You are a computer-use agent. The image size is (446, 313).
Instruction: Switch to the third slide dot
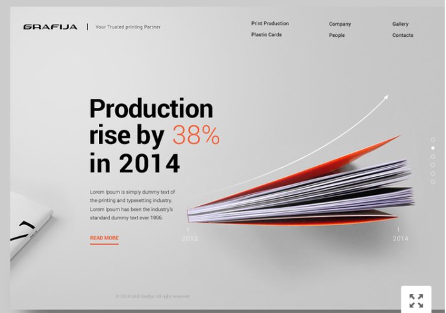pos(433,157)
